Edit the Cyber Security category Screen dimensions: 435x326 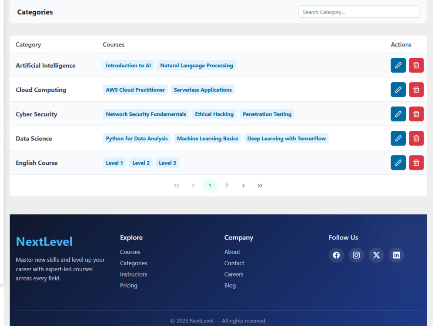point(398,114)
